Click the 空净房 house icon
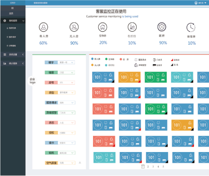This screenshot has height=176, width=209. 103,27
